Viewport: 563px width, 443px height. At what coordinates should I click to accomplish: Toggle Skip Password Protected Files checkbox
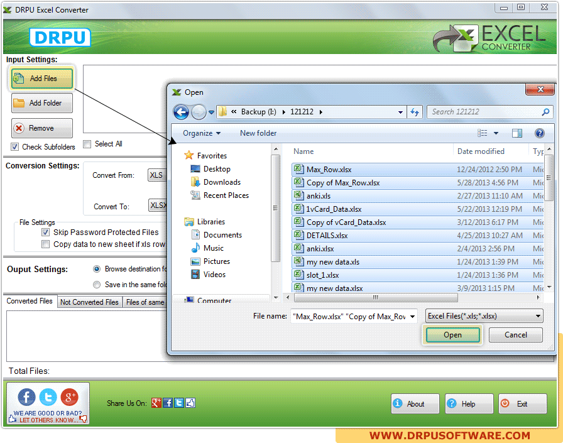(x=45, y=232)
